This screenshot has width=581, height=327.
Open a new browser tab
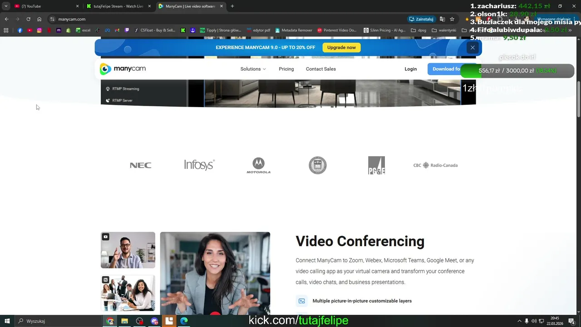click(232, 6)
